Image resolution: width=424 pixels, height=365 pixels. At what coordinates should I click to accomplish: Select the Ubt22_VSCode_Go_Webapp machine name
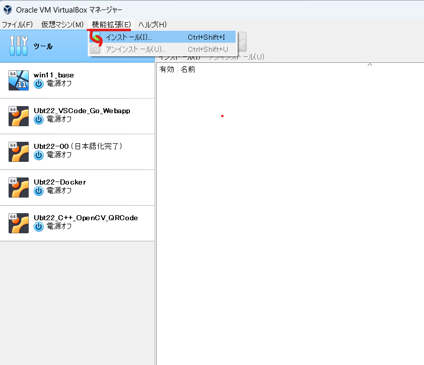pos(82,111)
